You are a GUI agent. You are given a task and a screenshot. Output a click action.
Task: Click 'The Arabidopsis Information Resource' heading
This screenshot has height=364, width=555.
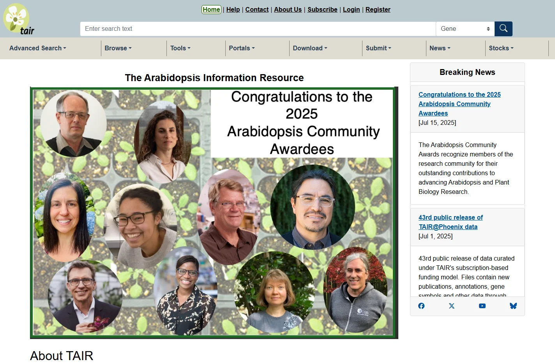click(x=214, y=78)
